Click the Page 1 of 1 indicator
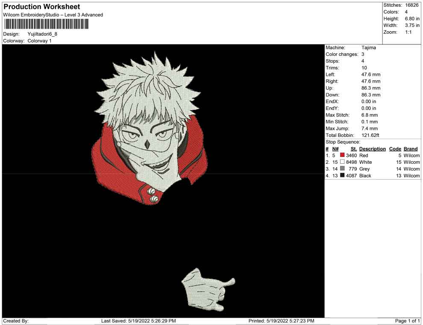This screenshot has height=325, width=423. click(408, 321)
